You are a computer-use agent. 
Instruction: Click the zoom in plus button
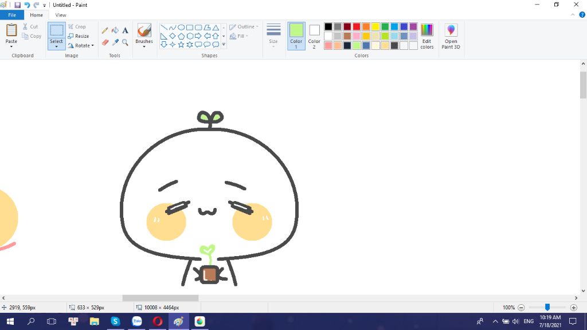point(573,308)
